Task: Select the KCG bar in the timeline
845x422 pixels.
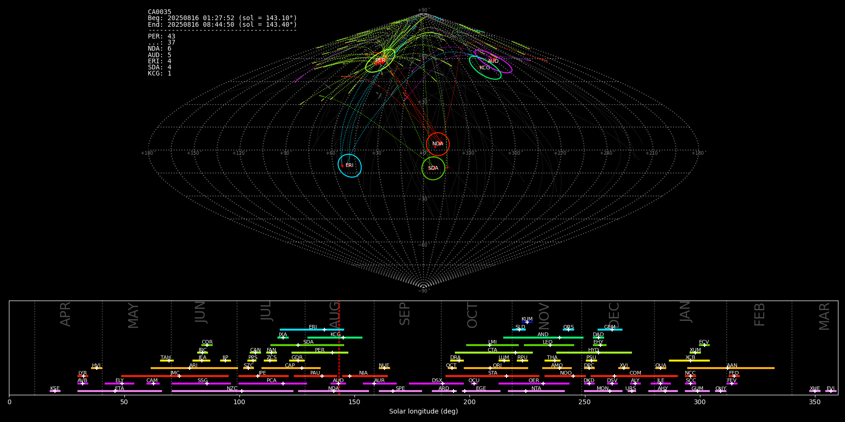Action: click(x=335, y=338)
